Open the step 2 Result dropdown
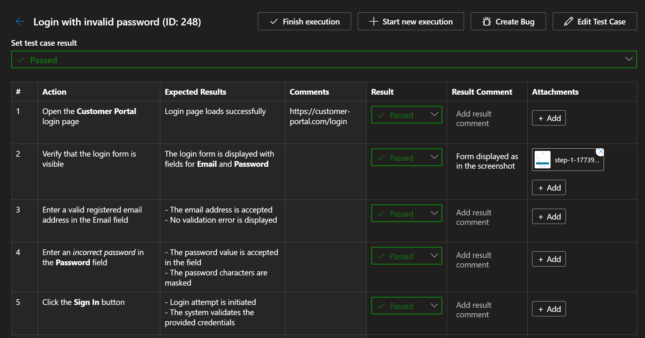The width and height of the screenshot is (645, 338). click(406, 158)
